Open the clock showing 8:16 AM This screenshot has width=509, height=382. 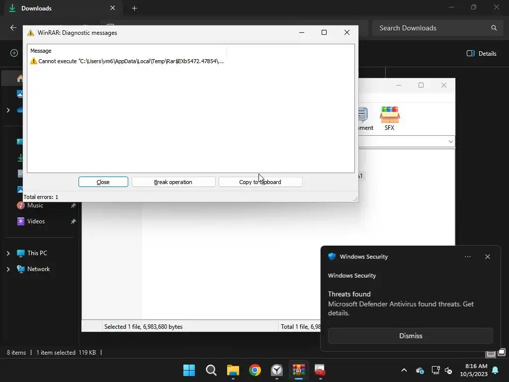[474, 370]
